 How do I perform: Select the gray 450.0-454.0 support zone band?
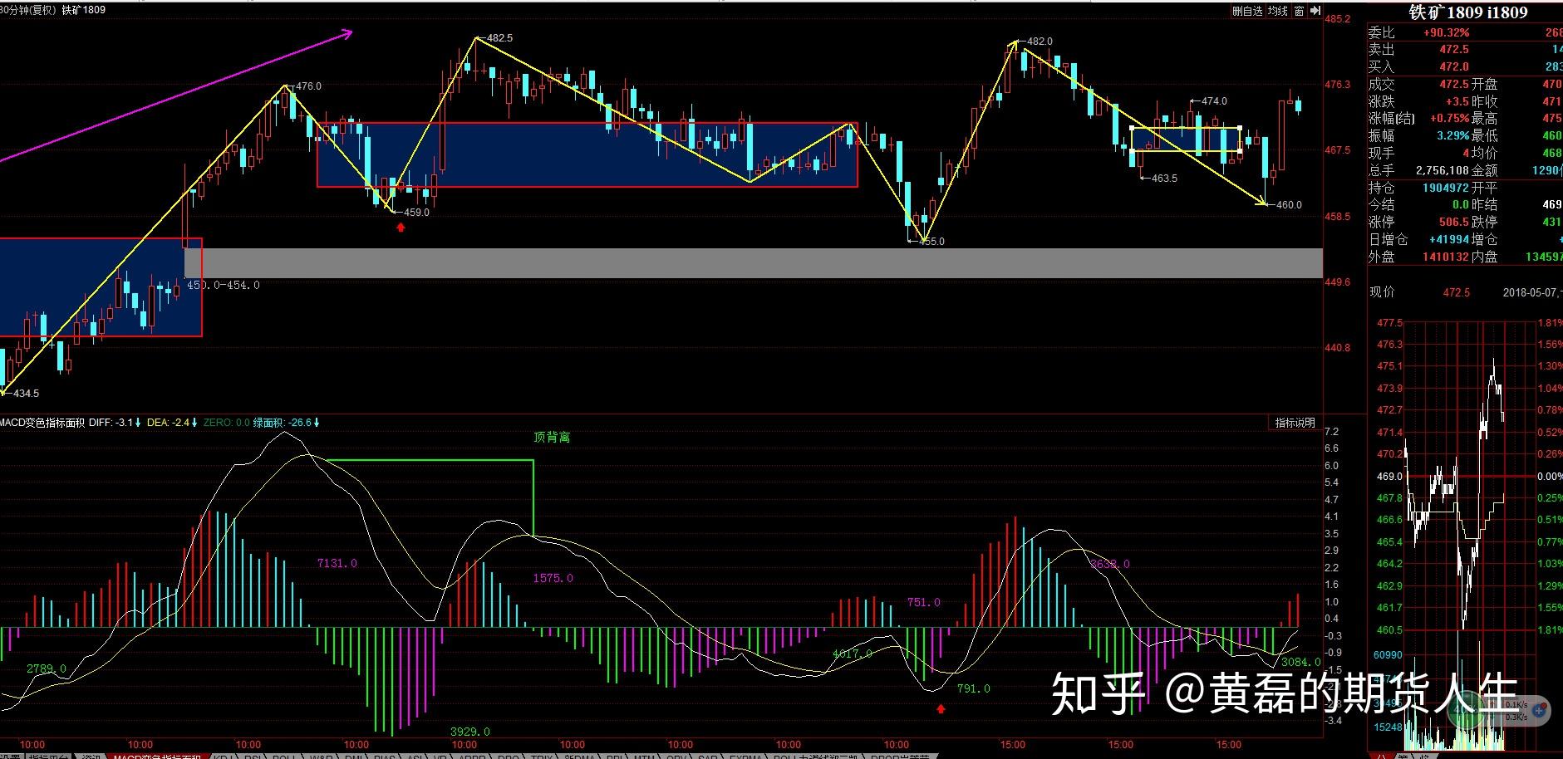tap(754, 263)
